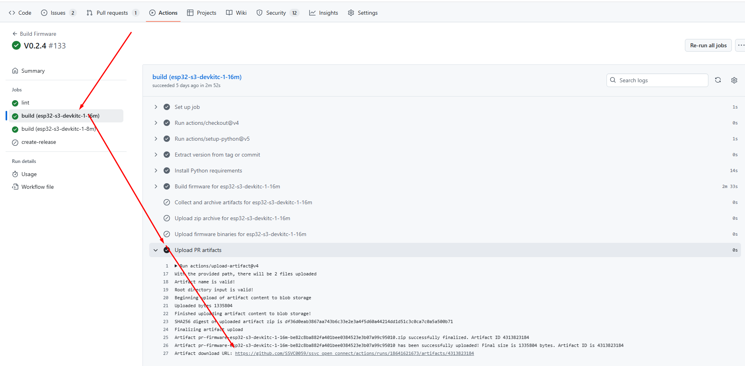Expand the Set up job step
This screenshot has height=366, width=745.
click(x=156, y=107)
